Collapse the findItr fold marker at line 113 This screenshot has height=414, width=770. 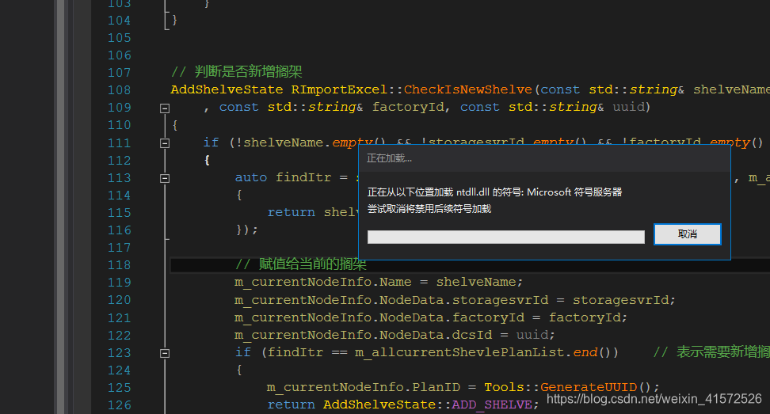coord(165,178)
